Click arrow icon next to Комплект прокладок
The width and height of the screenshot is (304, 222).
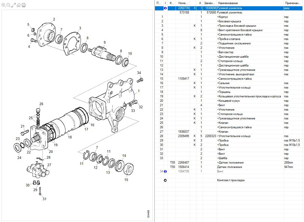coord(165,180)
